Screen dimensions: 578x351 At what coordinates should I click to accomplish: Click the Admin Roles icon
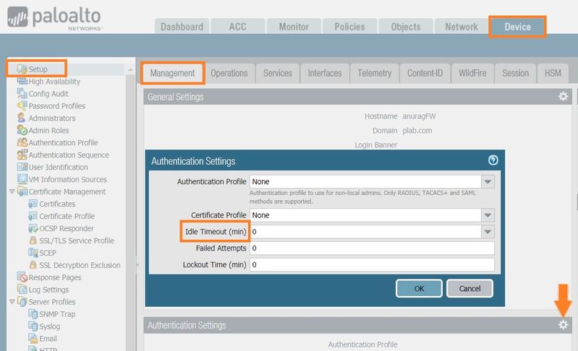[22, 130]
